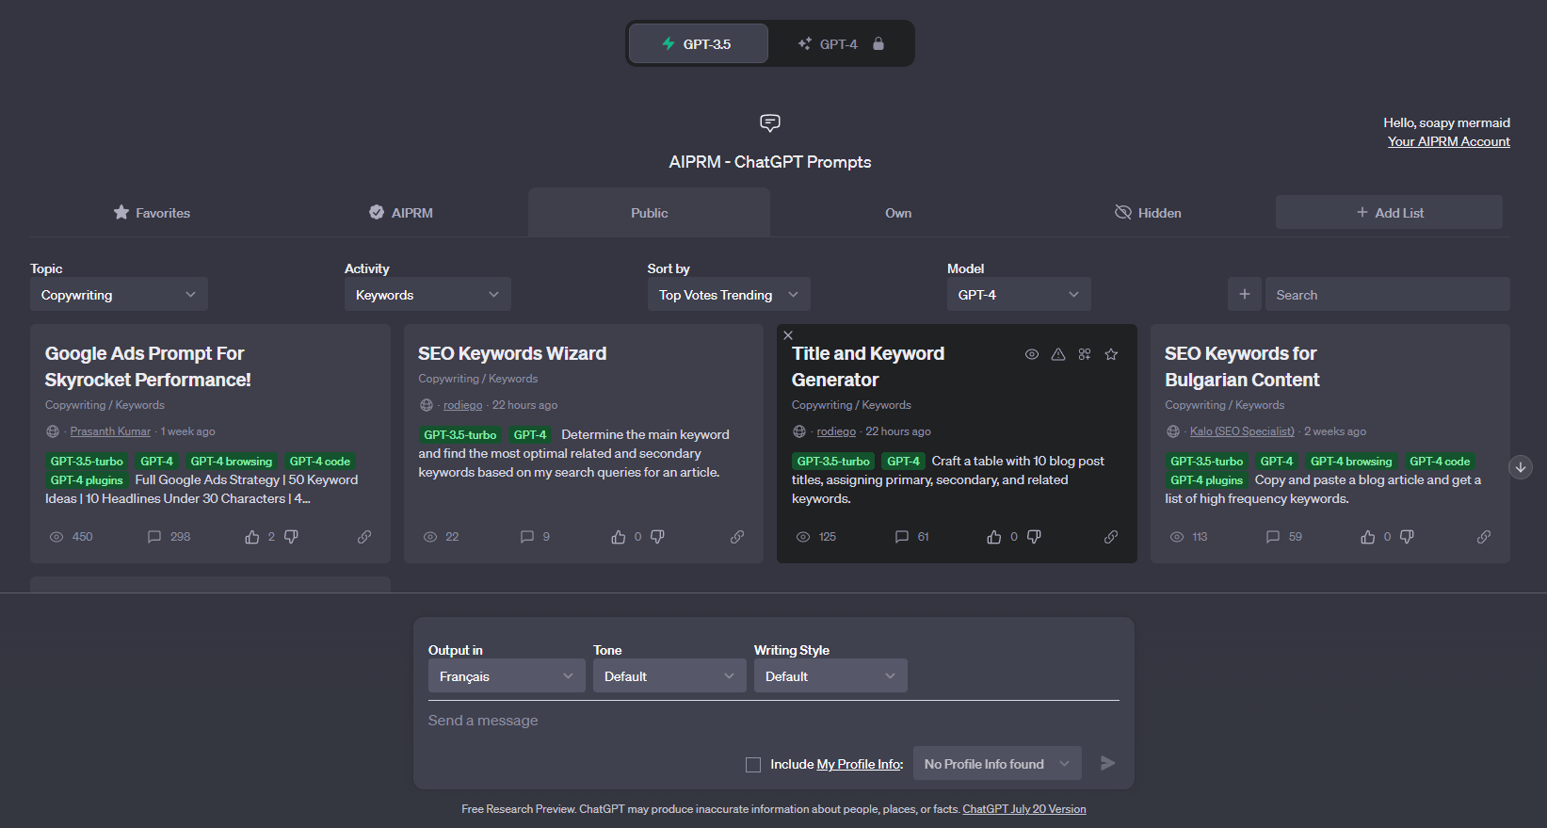The height and width of the screenshot is (828, 1547).
Task: Switch to Favorites tab
Action: tap(152, 213)
